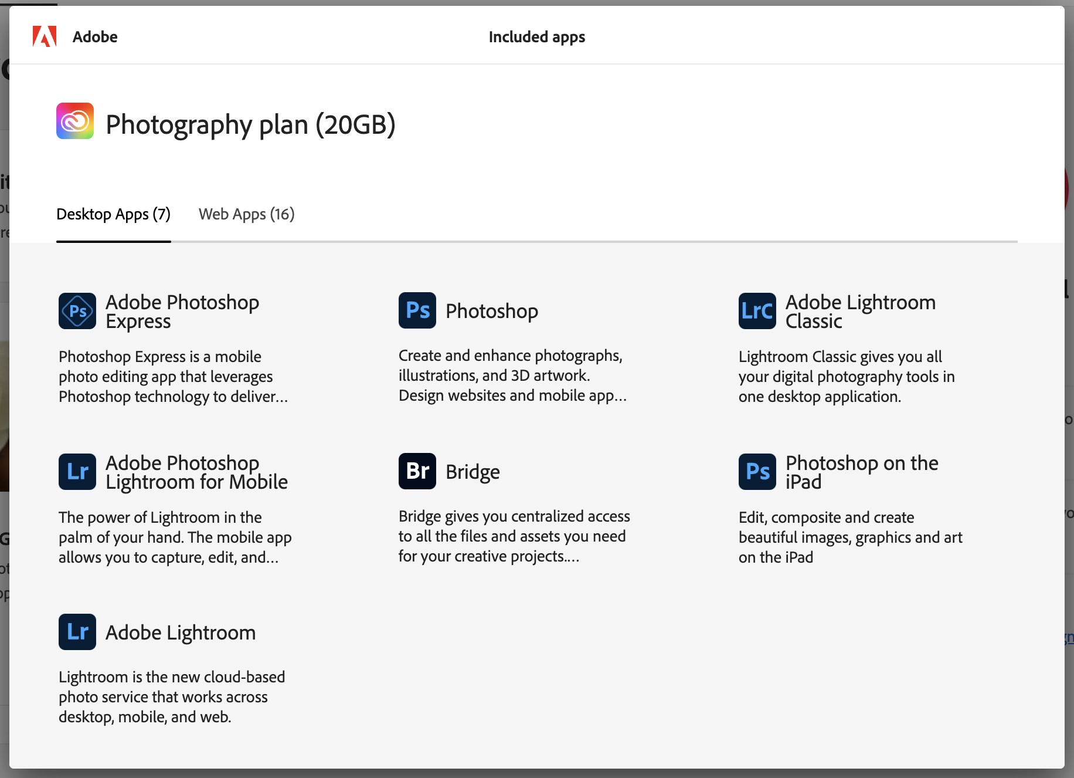This screenshot has height=778, width=1074.
Task: Select the Adobe Lightroom app name text
Action: (x=180, y=632)
